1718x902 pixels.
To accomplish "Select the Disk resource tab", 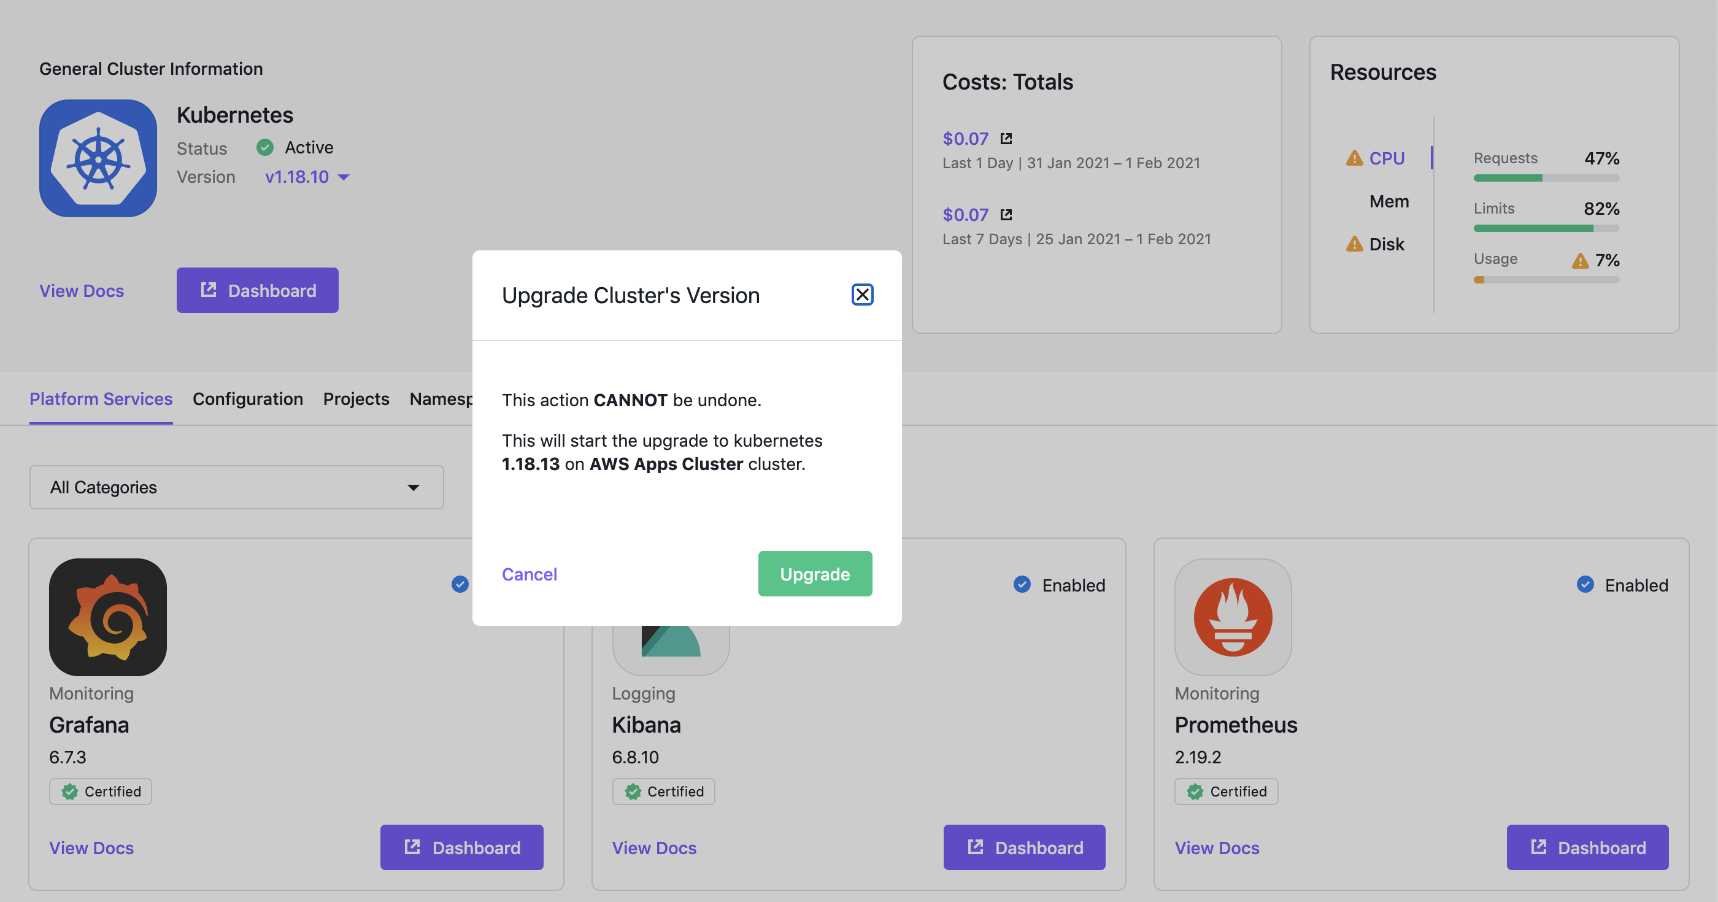I will pyautogui.click(x=1387, y=244).
